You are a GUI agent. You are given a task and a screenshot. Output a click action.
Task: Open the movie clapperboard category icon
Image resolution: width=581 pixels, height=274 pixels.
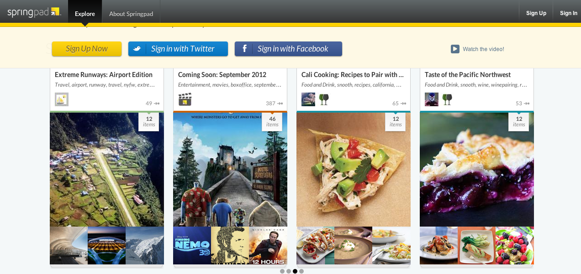pyautogui.click(x=185, y=99)
